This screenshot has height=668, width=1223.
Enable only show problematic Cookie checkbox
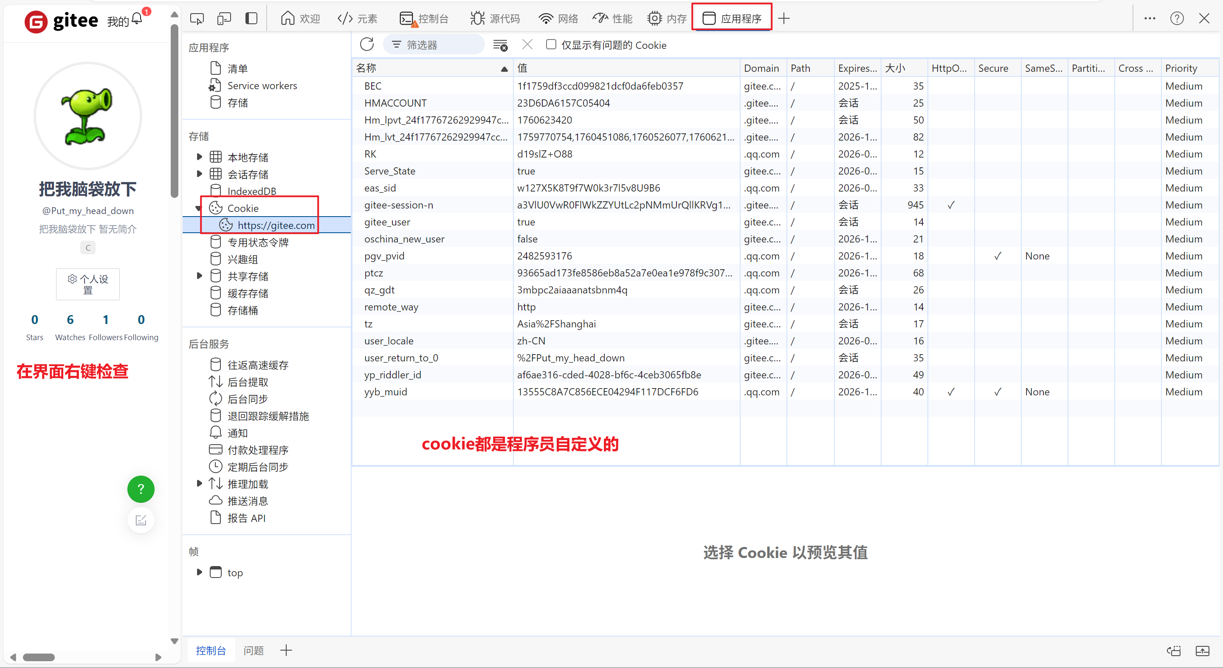pyautogui.click(x=551, y=45)
